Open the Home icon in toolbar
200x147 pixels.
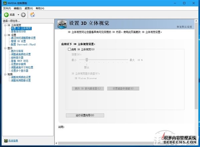click(x=33, y=15)
